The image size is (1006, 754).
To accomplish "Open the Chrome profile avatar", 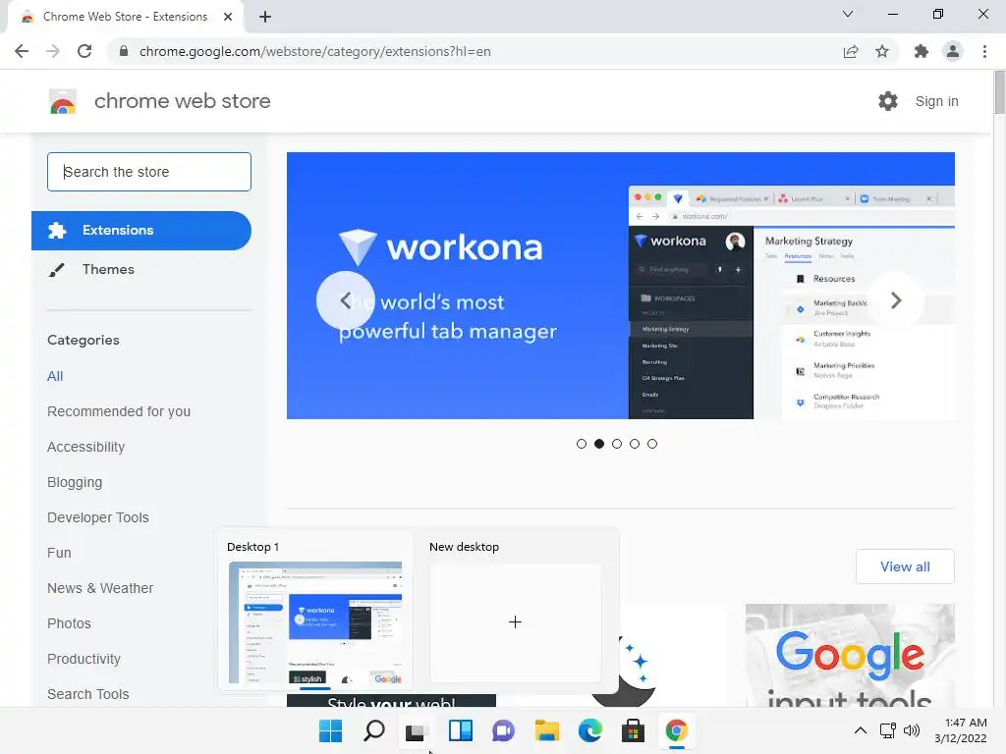I will coord(953,51).
